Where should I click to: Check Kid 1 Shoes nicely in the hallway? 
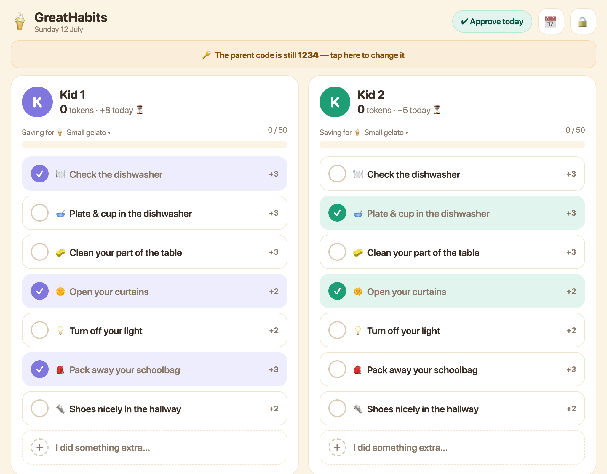40,408
